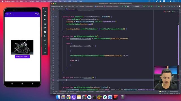Rotate emulator left using rotate icon
This screenshot has width=181, height=101.
point(45,24)
